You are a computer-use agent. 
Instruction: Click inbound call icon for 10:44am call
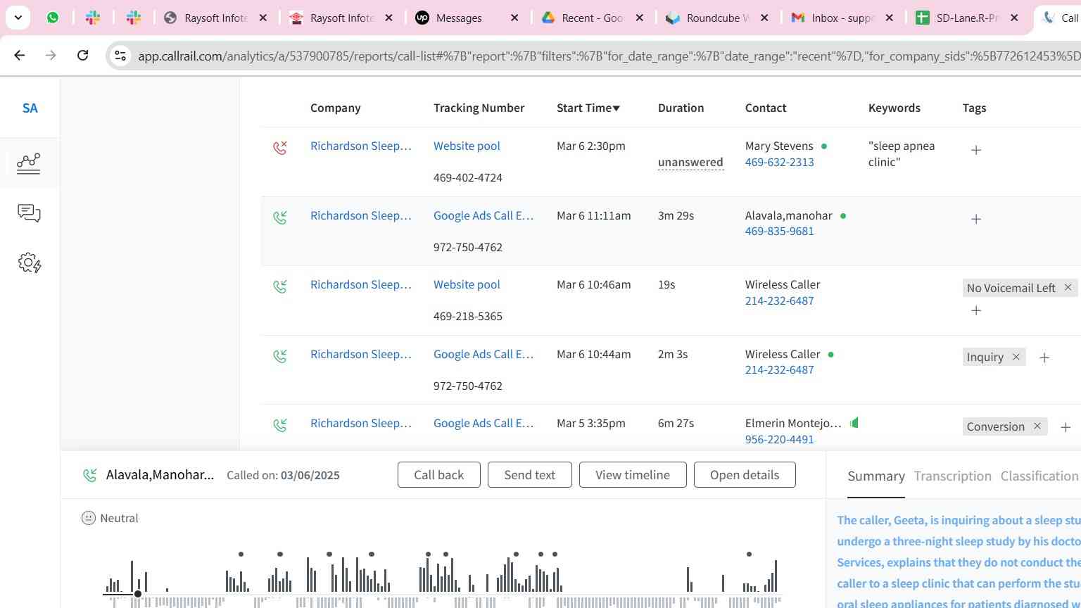point(280,356)
